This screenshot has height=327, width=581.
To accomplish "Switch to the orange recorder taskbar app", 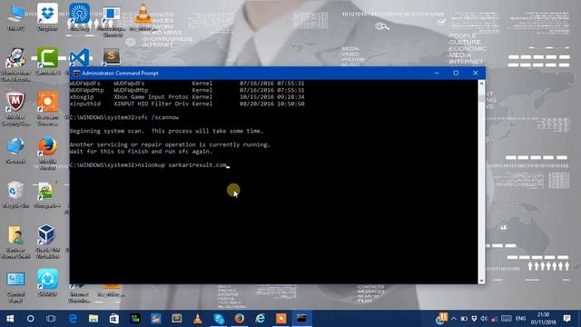I will point(281,319).
